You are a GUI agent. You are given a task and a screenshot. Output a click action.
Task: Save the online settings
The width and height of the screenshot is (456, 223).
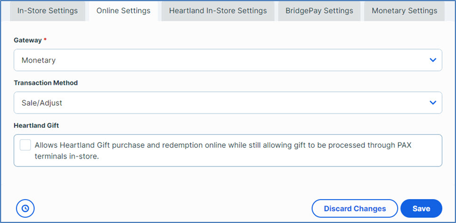tap(421, 209)
